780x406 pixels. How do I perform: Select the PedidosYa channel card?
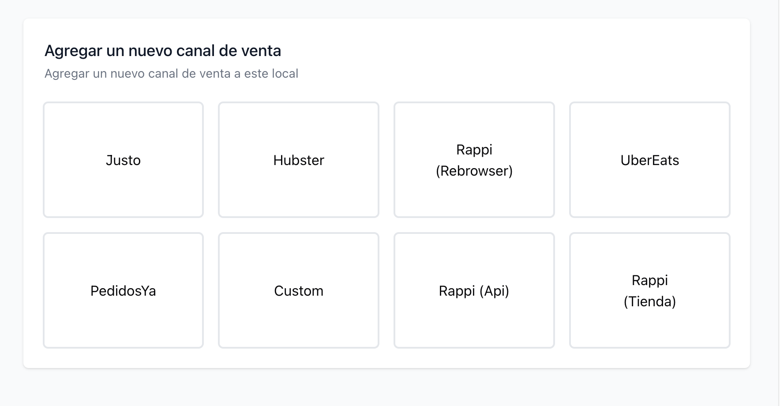coord(123,290)
